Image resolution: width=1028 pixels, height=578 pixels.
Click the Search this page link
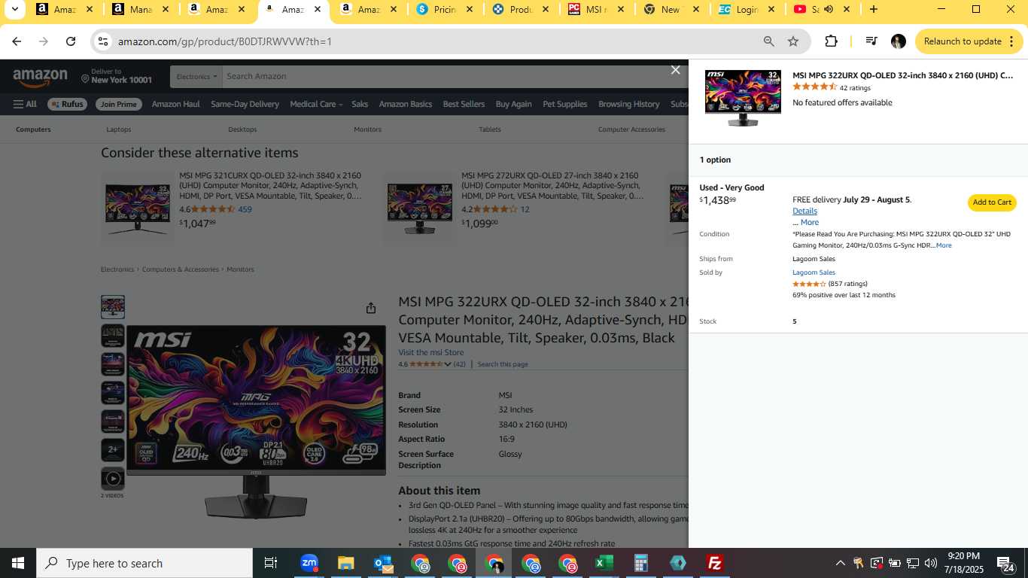coord(503,364)
